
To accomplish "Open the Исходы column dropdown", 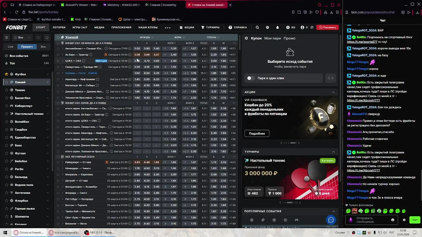I will click(x=146, y=38).
